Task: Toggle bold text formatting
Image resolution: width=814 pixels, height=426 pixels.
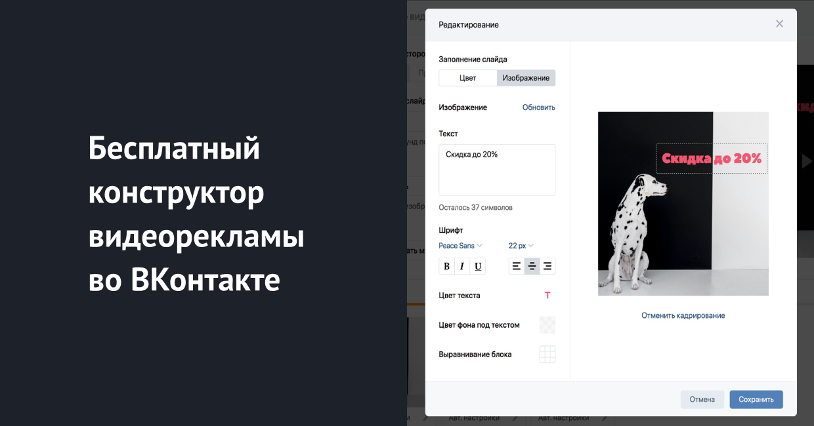Action: (x=447, y=266)
